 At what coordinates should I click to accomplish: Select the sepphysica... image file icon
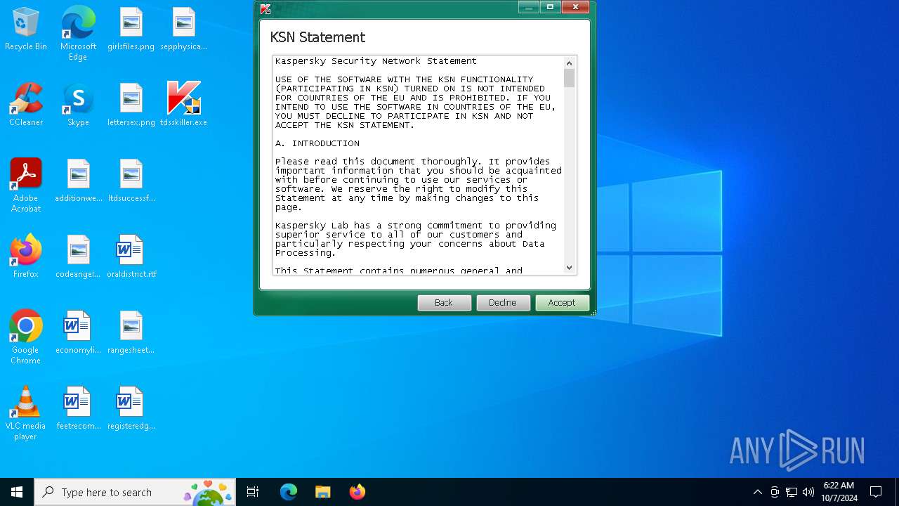click(x=183, y=30)
